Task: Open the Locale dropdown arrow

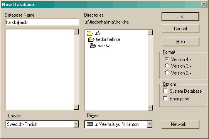Action: pos(76,124)
